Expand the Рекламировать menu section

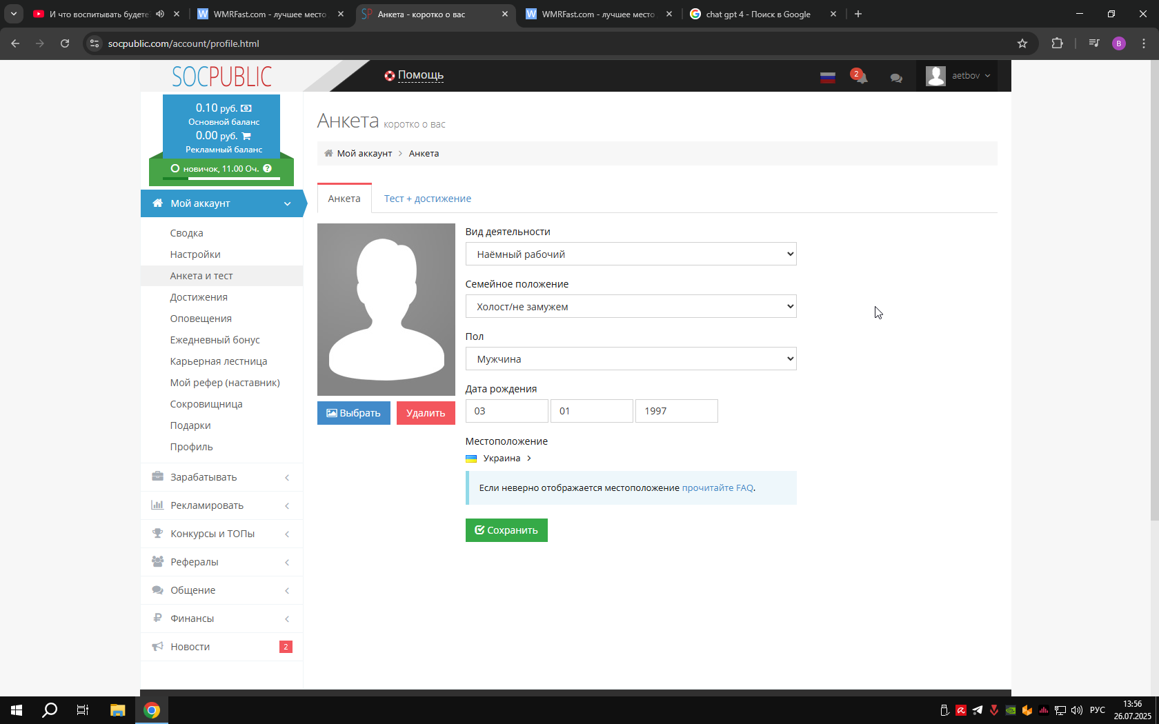point(221,505)
